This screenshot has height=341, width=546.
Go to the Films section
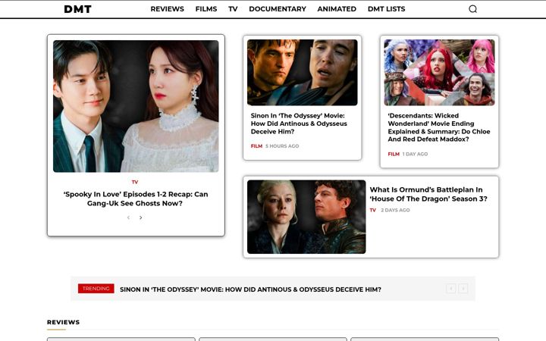coord(206,9)
